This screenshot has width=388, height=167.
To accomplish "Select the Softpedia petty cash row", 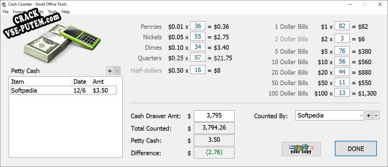I will pos(63,90).
